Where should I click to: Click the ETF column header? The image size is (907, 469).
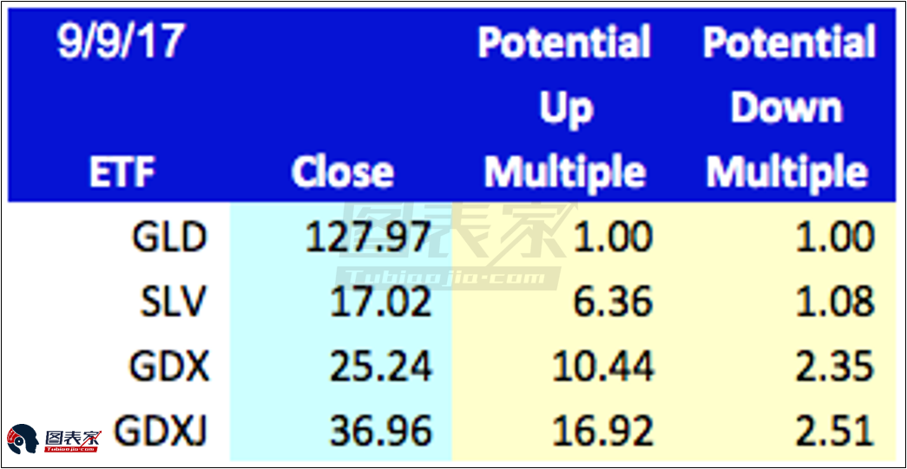(121, 172)
